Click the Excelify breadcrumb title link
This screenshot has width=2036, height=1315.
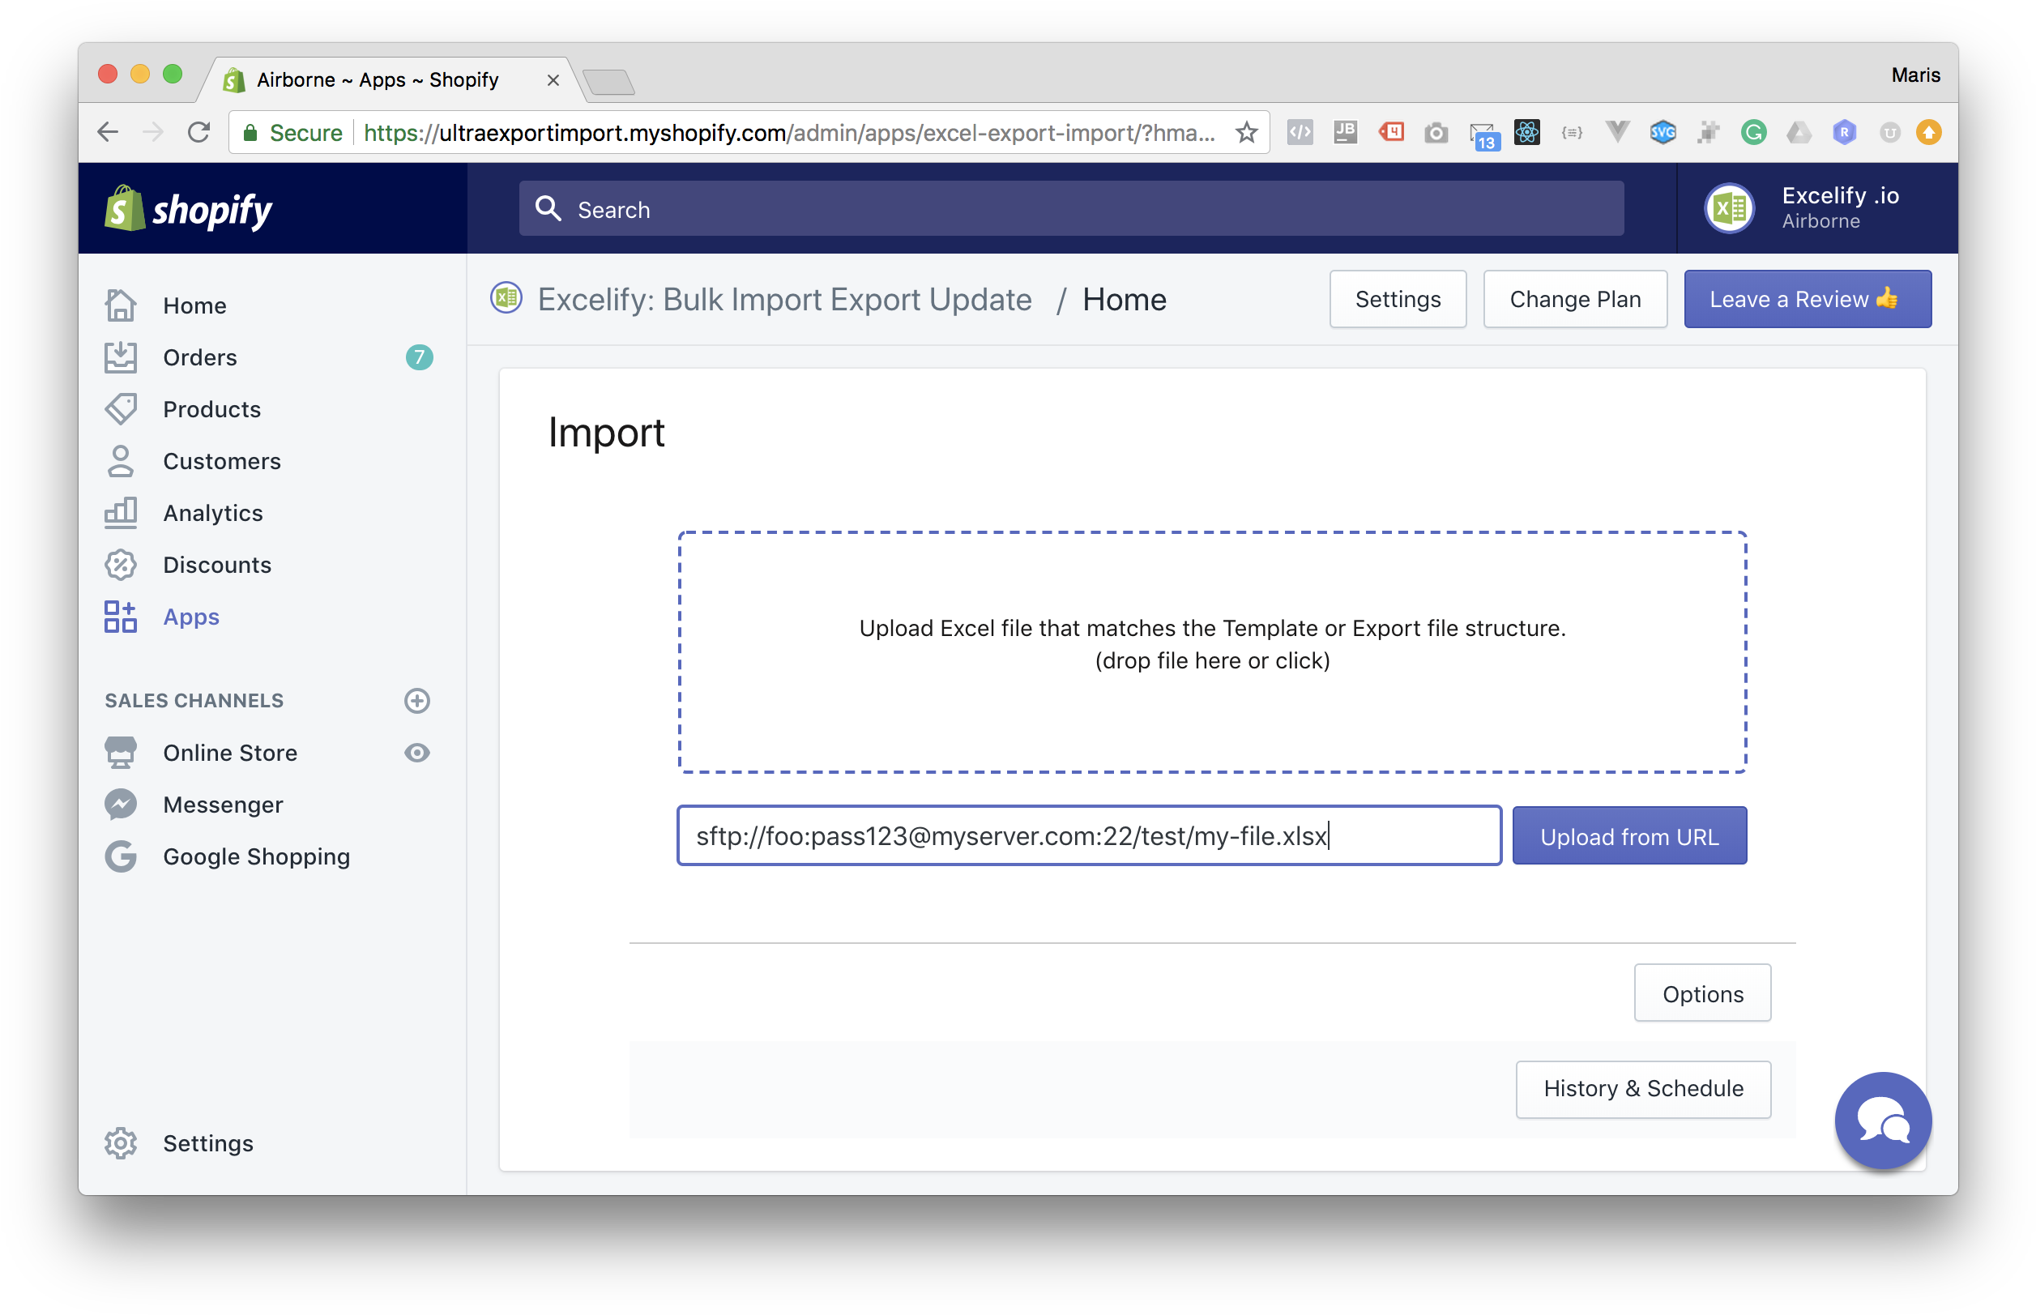point(783,299)
